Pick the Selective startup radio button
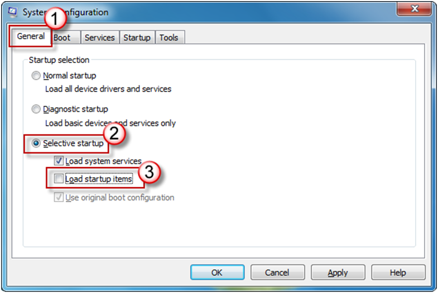 click(x=36, y=144)
